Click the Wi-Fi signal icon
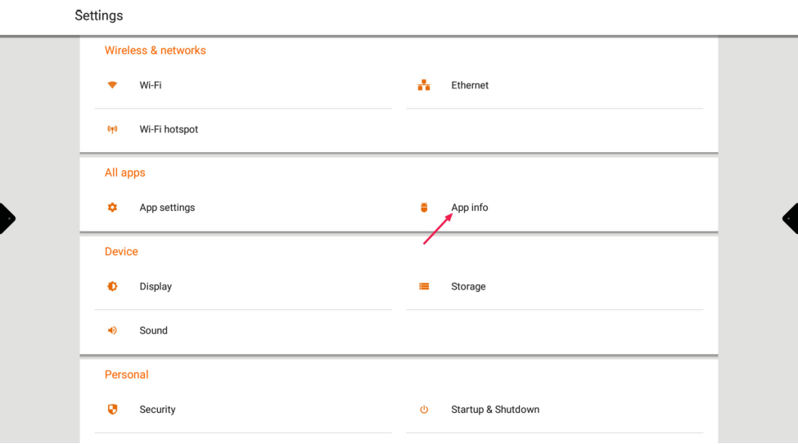The image size is (798, 444). (x=112, y=85)
